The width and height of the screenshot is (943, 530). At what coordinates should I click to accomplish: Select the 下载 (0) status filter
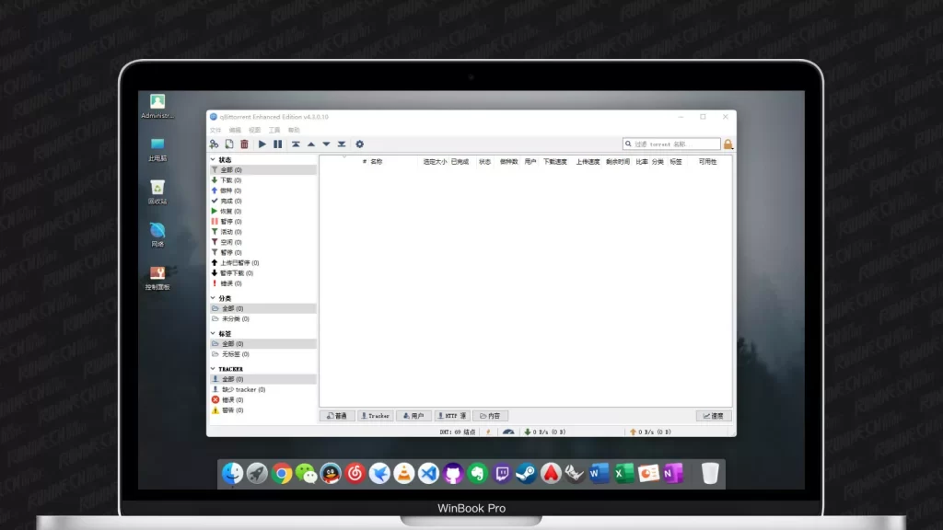[x=230, y=180]
